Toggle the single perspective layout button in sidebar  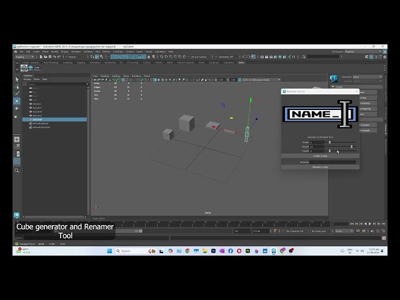[17, 139]
